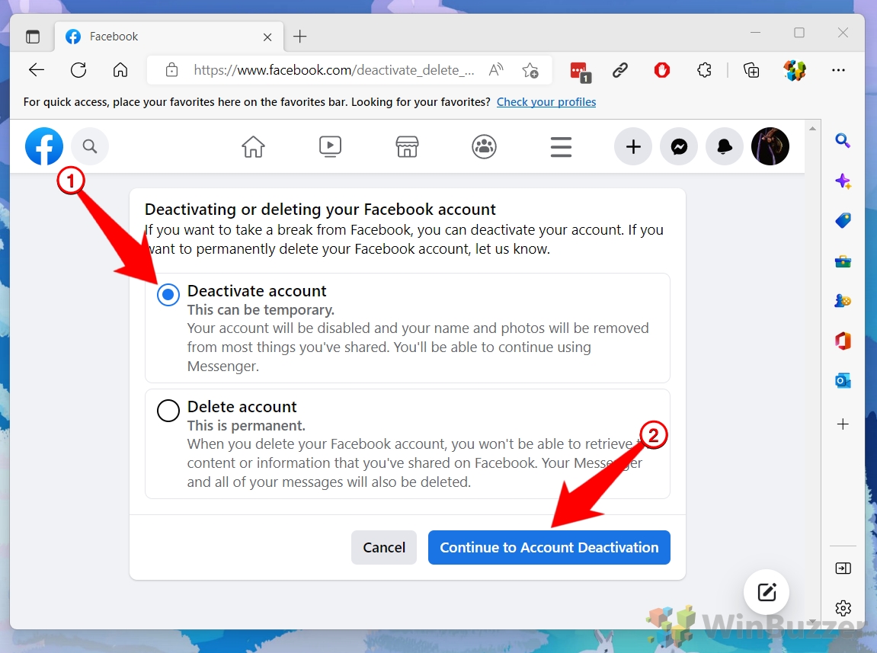This screenshot has height=653, width=877.
Task: Select the Deactivate account radio button
Action: [x=168, y=295]
